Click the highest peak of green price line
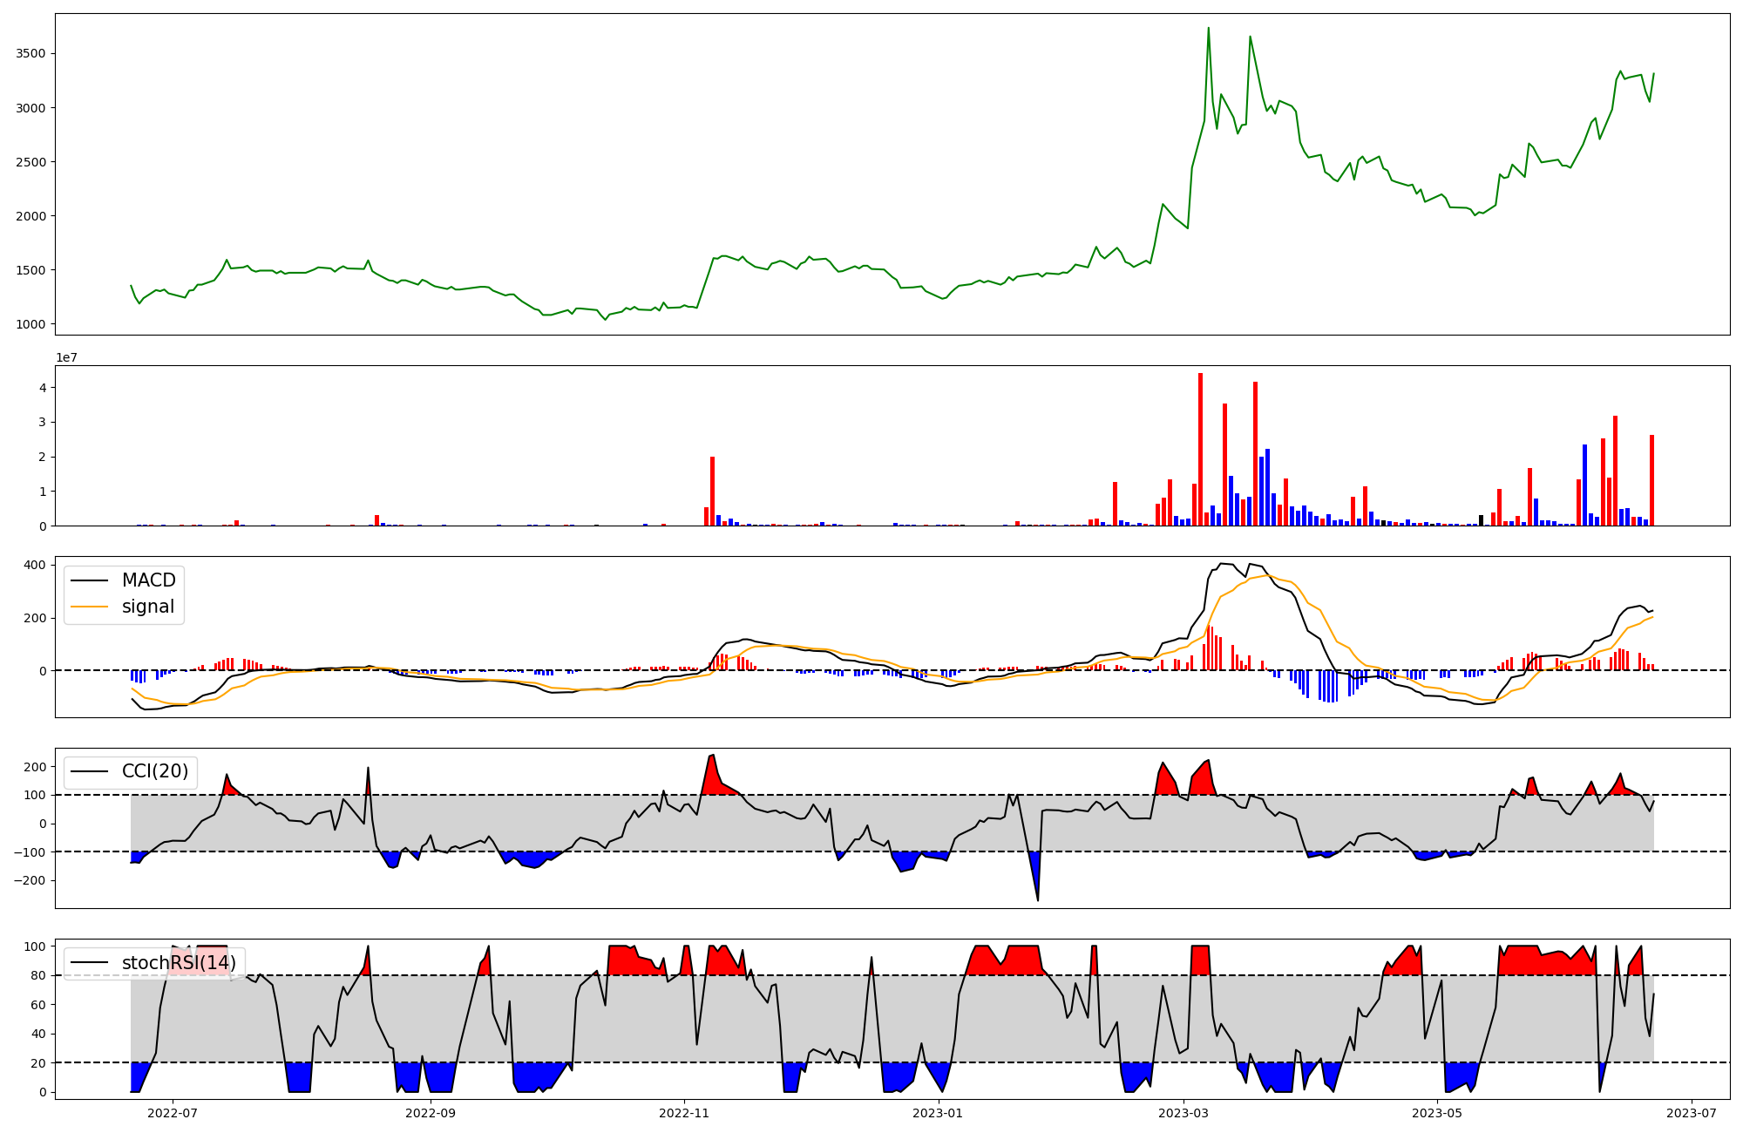 1208,29
